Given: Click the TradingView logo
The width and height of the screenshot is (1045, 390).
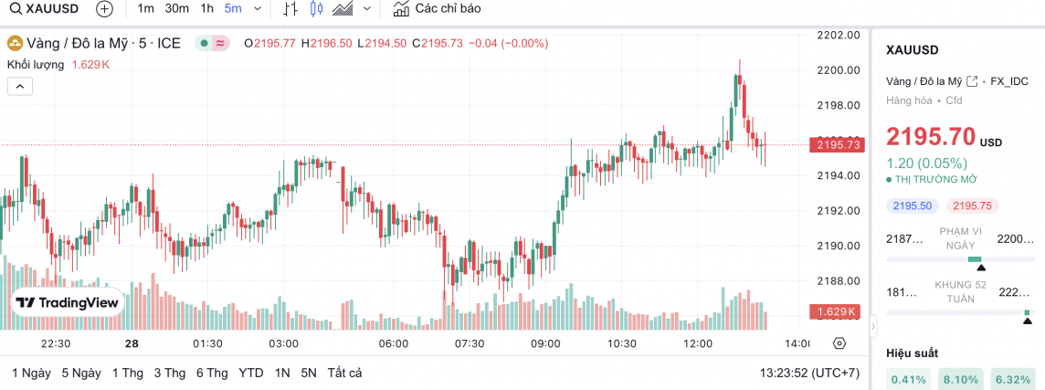Looking at the screenshot, I should click(x=68, y=302).
